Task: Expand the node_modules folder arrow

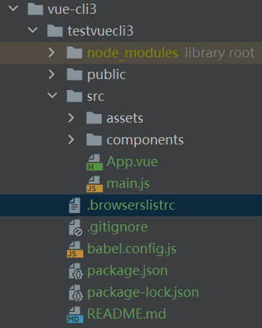Action: click(51, 52)
